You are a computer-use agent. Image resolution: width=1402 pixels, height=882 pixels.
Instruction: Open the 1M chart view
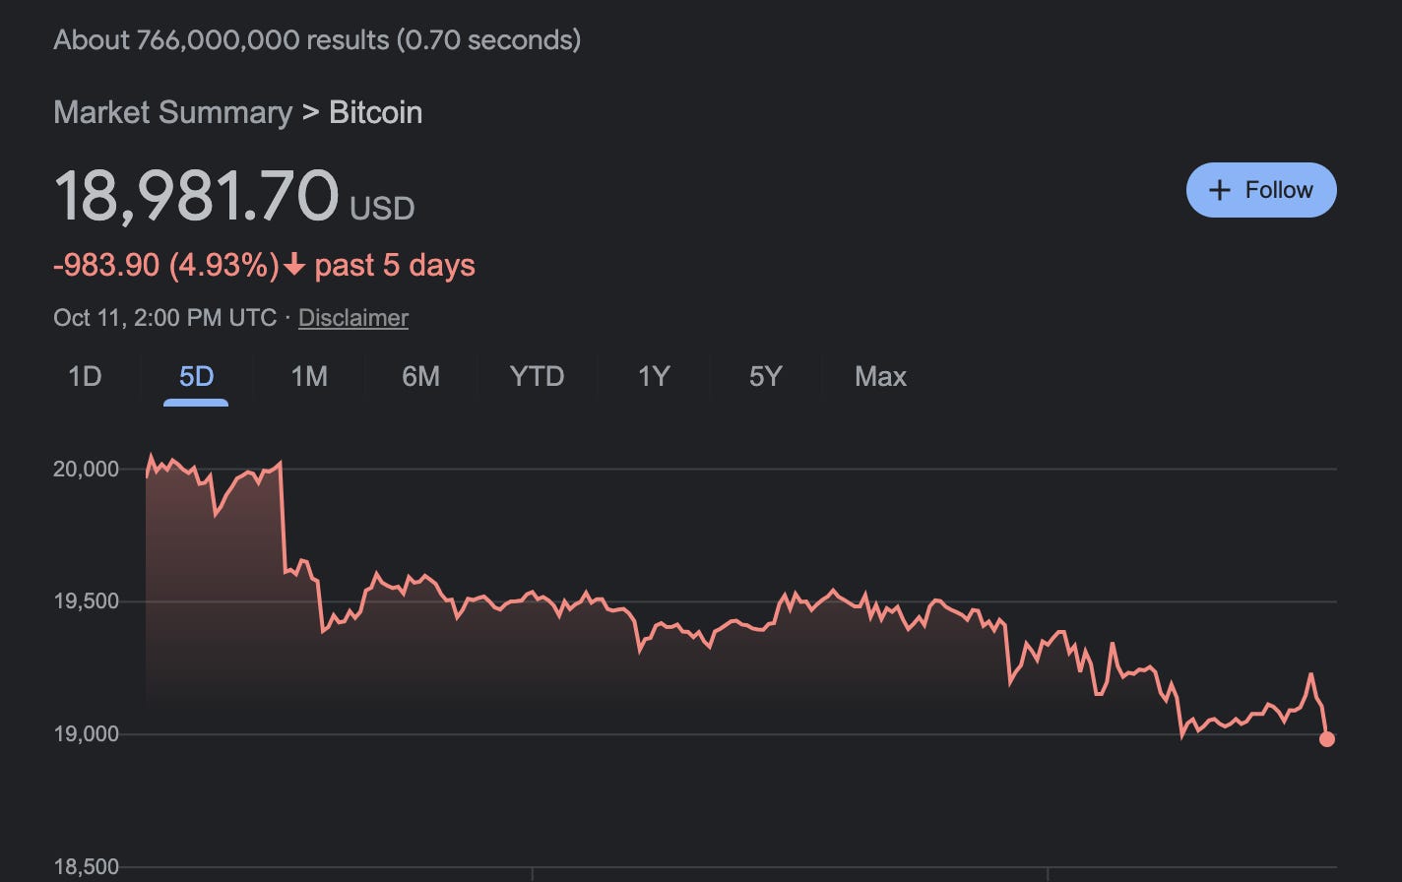[308, 376]
